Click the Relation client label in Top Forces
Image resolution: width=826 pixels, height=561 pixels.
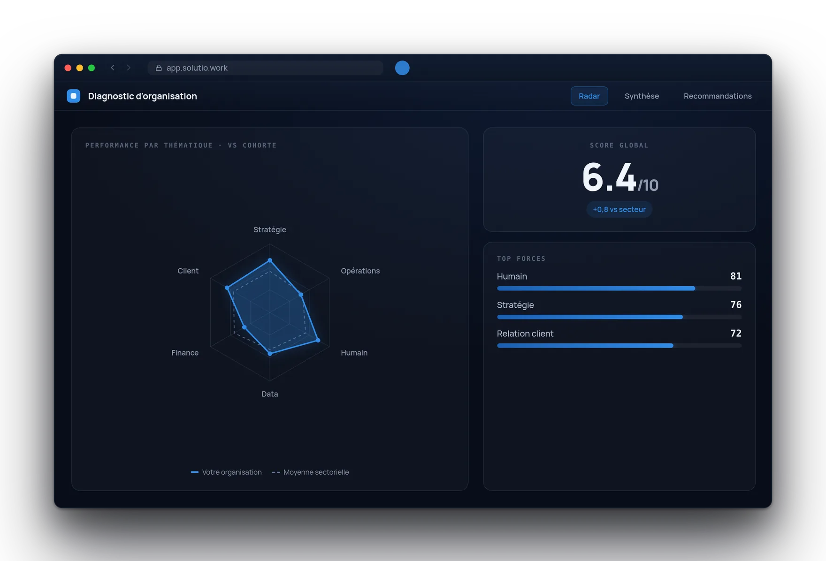click(x=525, y=334)
